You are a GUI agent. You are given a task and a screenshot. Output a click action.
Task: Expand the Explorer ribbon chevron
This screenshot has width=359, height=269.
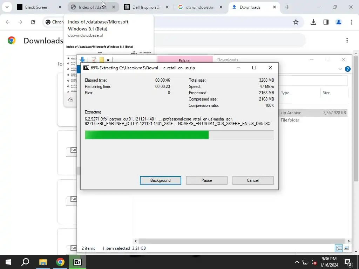point(340,69)
